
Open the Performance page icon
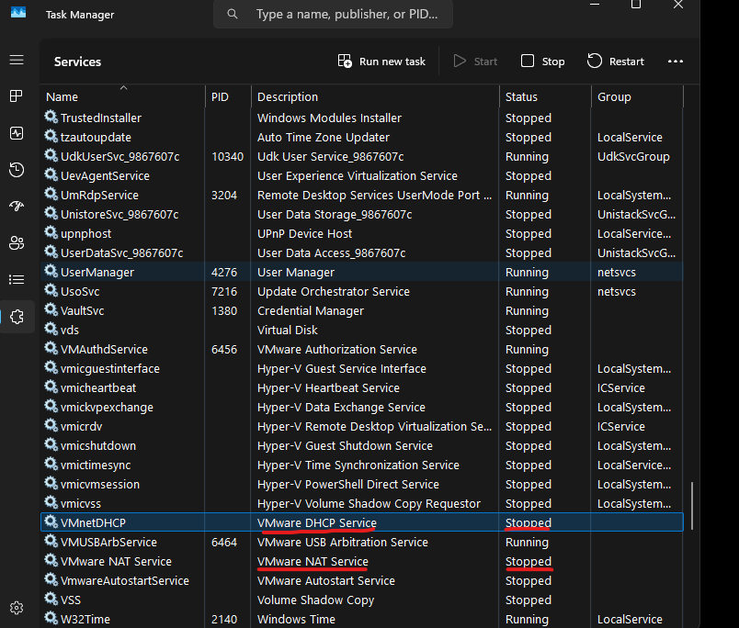point(17,133)
